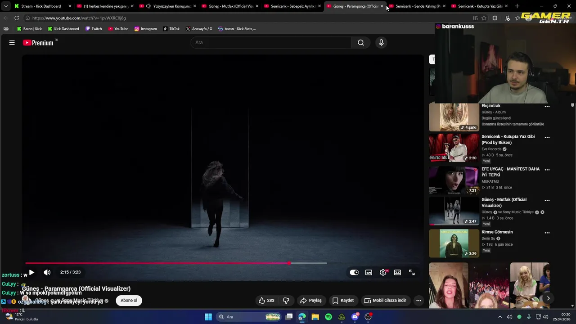Open Baran | Kick bookmark
The image size is (576, 324).
click(x=29, y=29)
